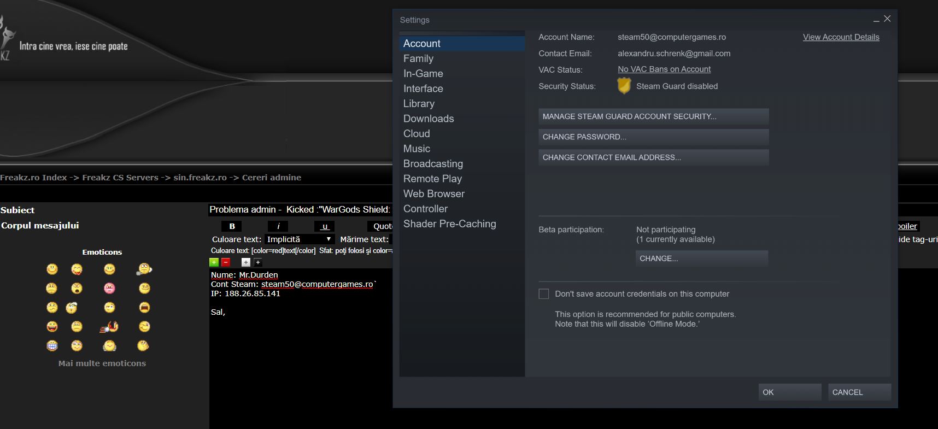Click the 'Intra cine vrea, iese cine poate' tagline
The image size is (938, 429).
point(74,46)
